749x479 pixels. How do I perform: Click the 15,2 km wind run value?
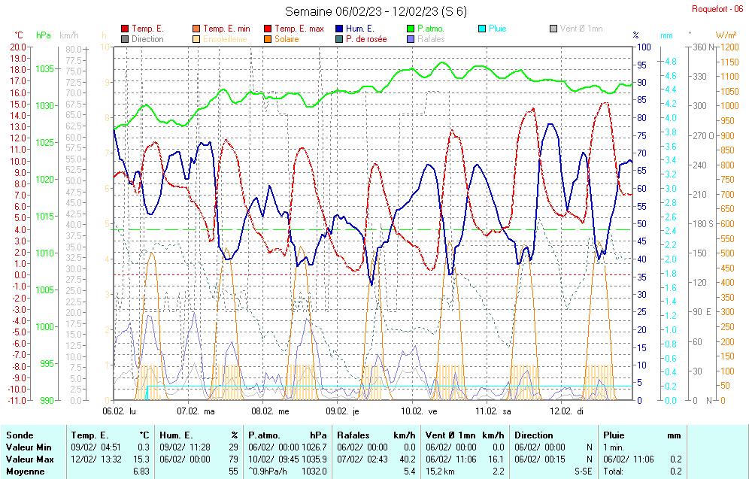tap(440, 471)
